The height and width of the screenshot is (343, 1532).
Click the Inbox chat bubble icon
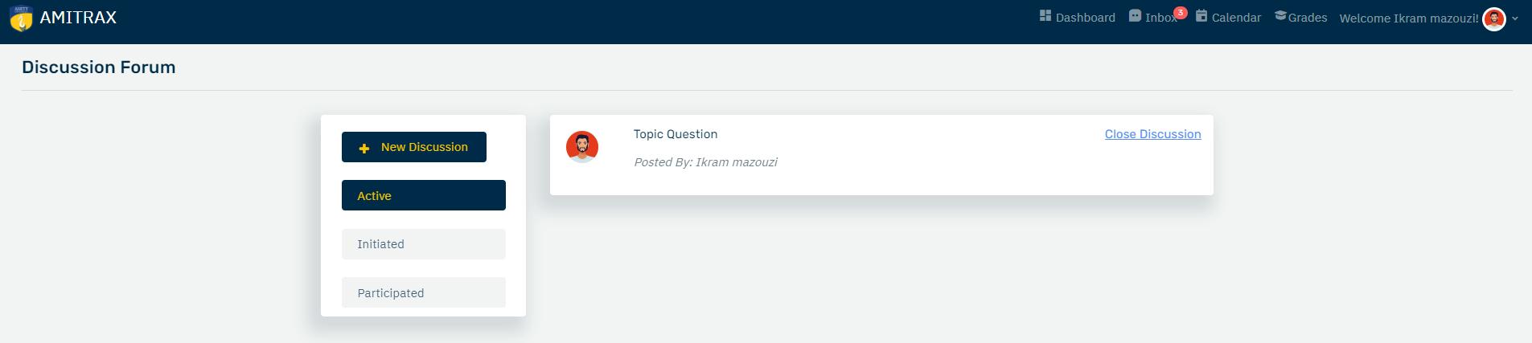(1135, 16)
